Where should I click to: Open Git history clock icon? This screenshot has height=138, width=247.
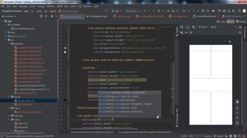[x=203, y=11]
